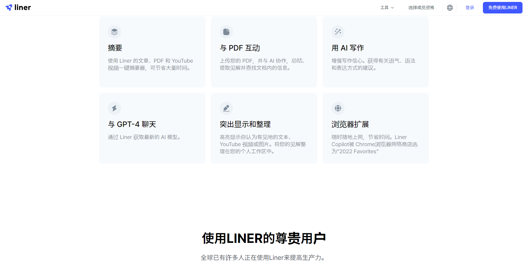Click the stacked layers icon for 摘要

tap(114, 32)
